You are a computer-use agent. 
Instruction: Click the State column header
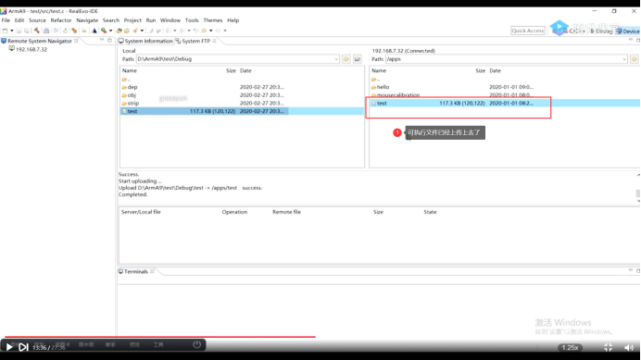click(430, 212)
